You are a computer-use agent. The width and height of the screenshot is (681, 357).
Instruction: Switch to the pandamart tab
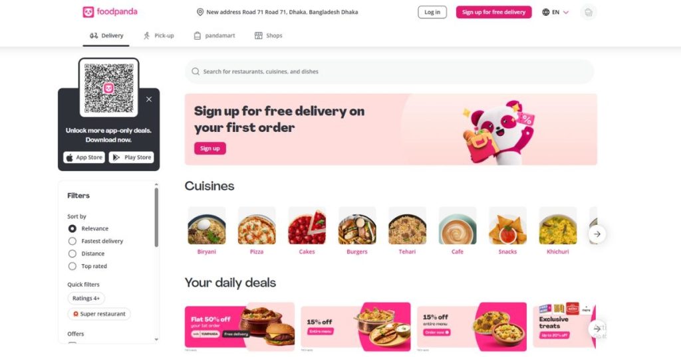215,36
